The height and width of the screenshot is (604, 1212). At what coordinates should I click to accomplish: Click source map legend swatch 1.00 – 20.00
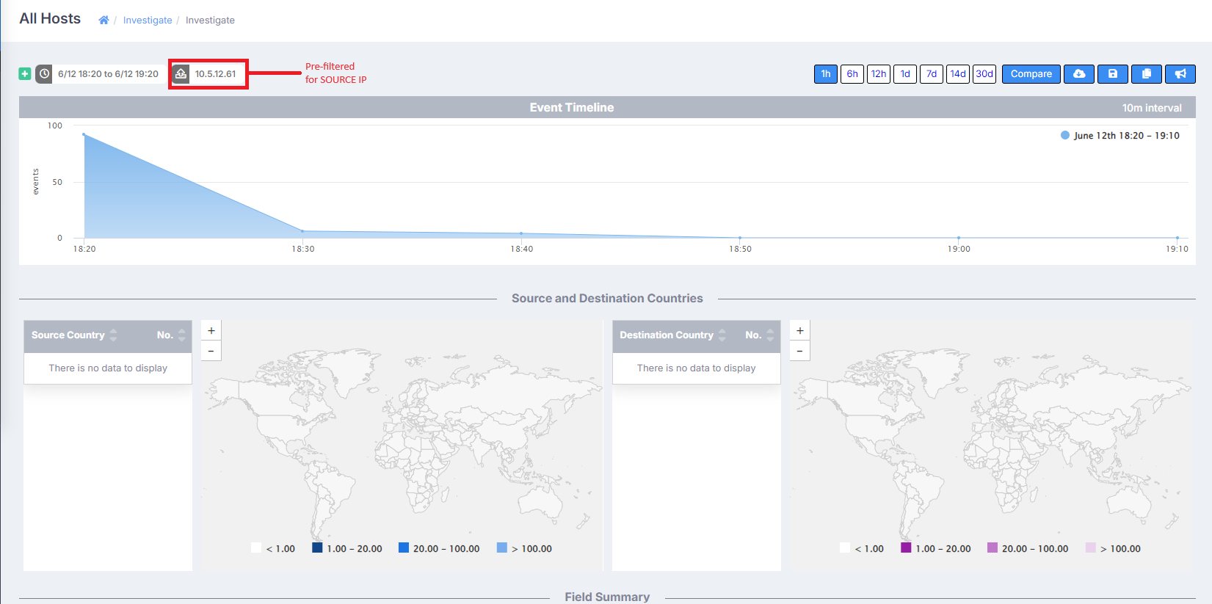click(317, 547)
